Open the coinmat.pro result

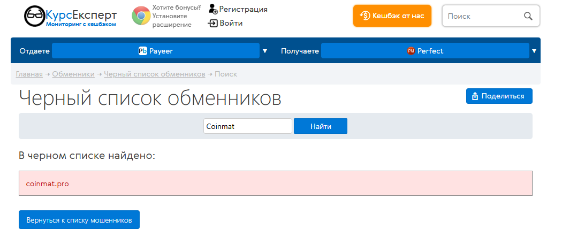click(47, 184)
